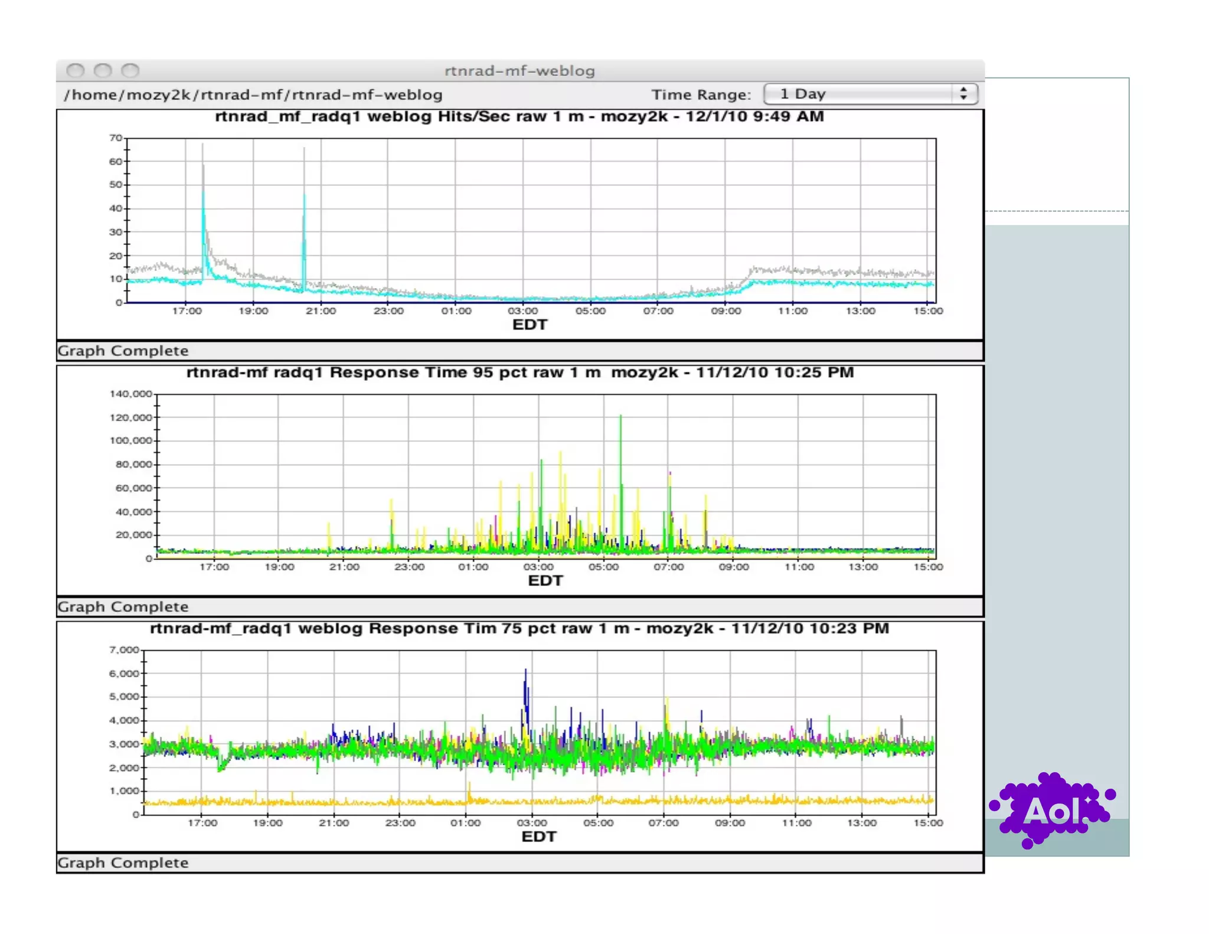
Task: Click the rtnrad-mf-weblog window title
Action: [x=519, y=71]
